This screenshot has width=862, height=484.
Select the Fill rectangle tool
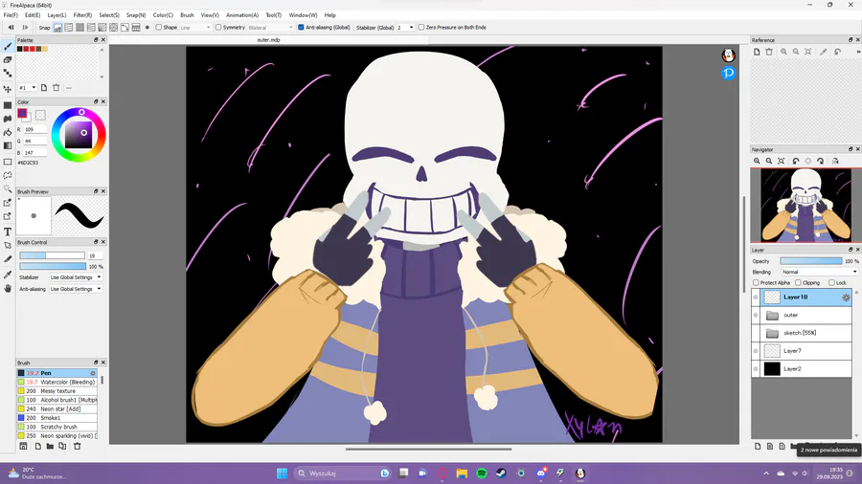click(x=8, y=105)
